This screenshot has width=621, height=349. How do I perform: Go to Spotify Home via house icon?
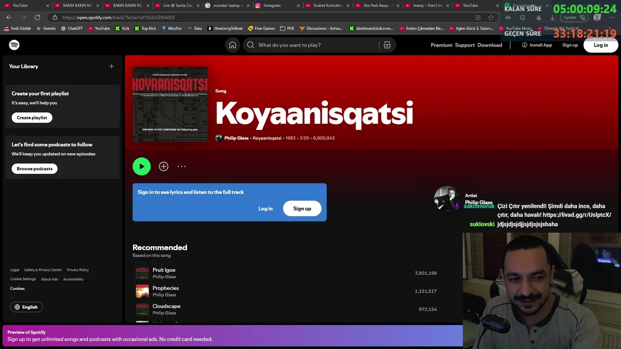(x=232, y=45)
